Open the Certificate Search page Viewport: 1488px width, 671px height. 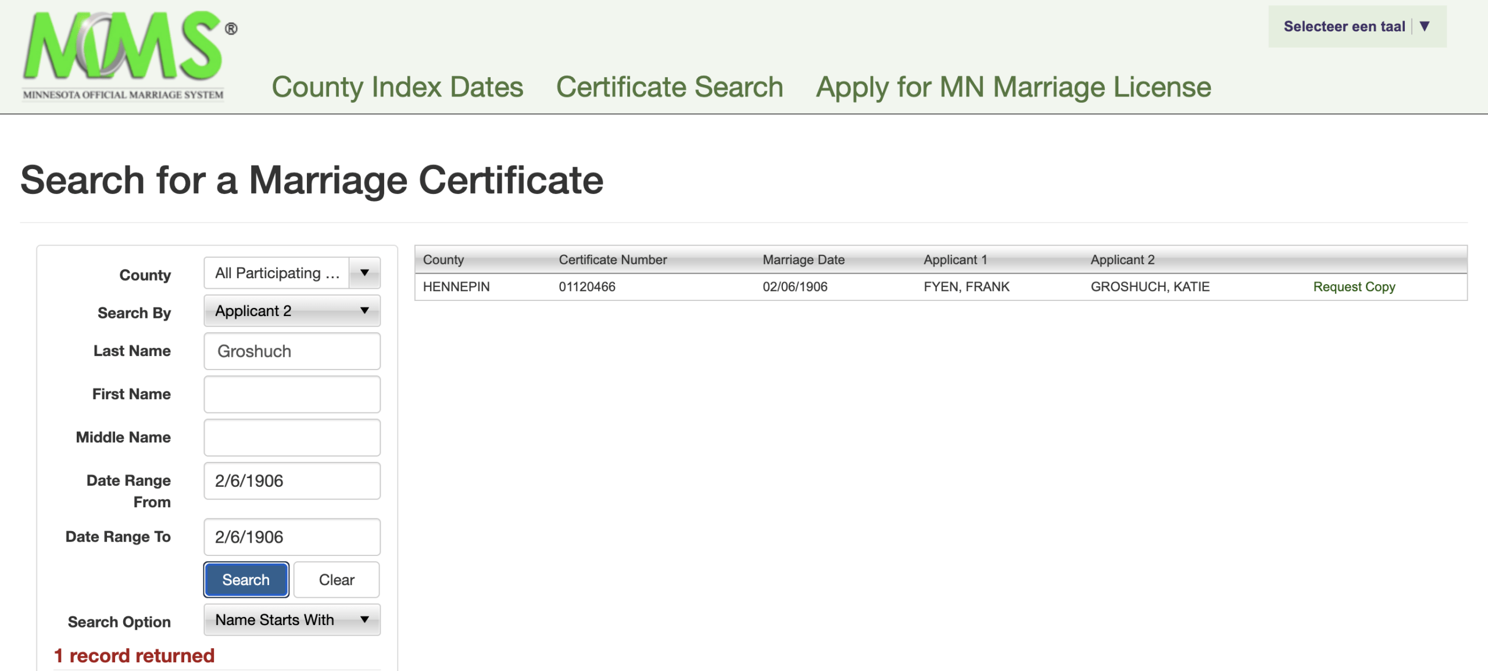tap(670, 87)
